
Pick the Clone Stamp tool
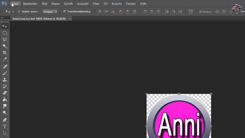[5, 80]
